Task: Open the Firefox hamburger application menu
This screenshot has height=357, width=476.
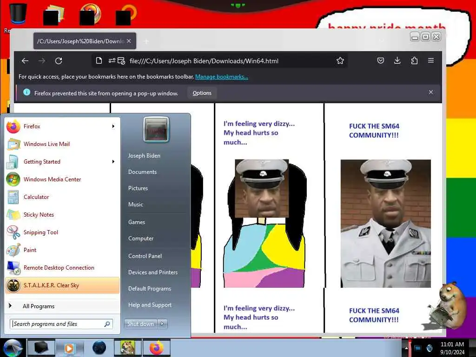Action: coord(431,60)
